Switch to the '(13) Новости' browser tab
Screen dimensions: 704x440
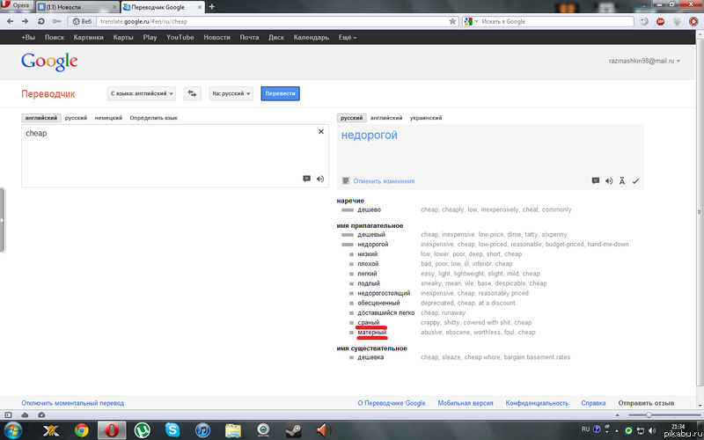pos(75,6)
